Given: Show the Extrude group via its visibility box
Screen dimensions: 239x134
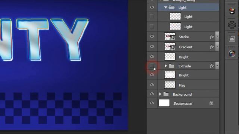Looking at the screenshot, I should click(x=152, y=66).
